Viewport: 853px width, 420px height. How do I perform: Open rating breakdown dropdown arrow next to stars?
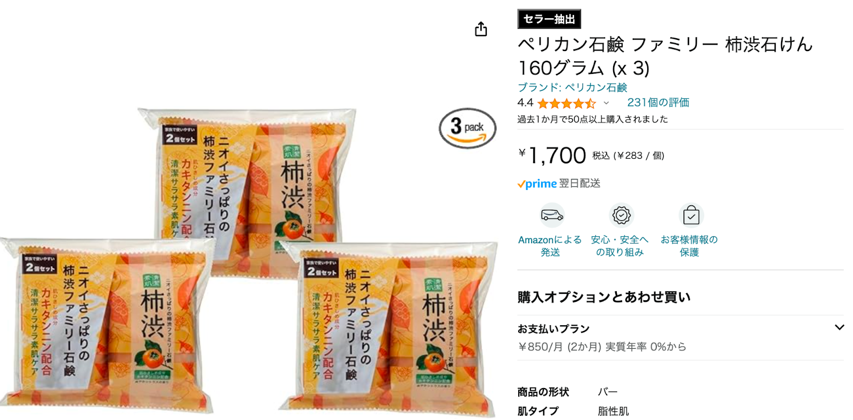[x=606, y=103]
